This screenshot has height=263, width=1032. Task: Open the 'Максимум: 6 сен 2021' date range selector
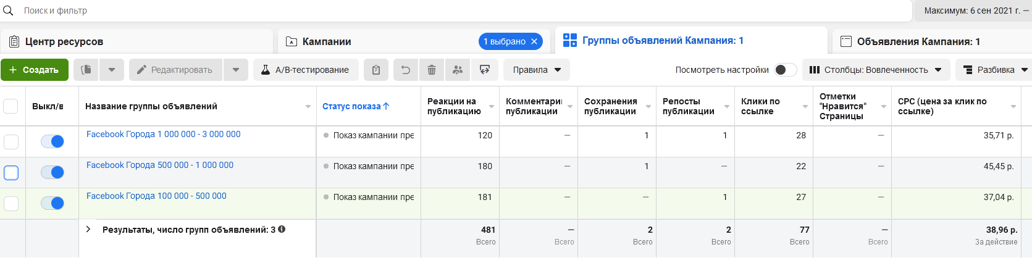click(973, 10)
